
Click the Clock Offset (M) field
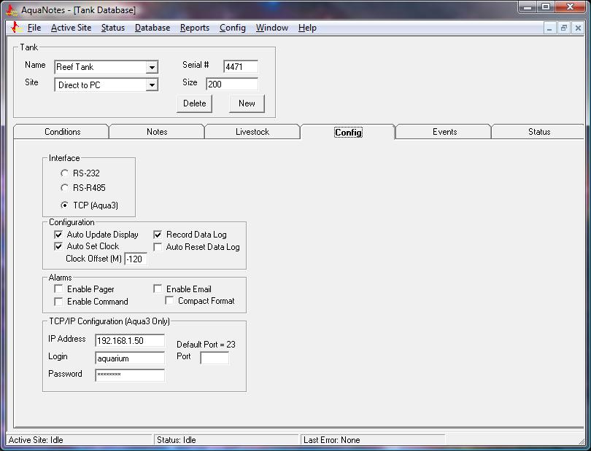[x=136, y=259]
